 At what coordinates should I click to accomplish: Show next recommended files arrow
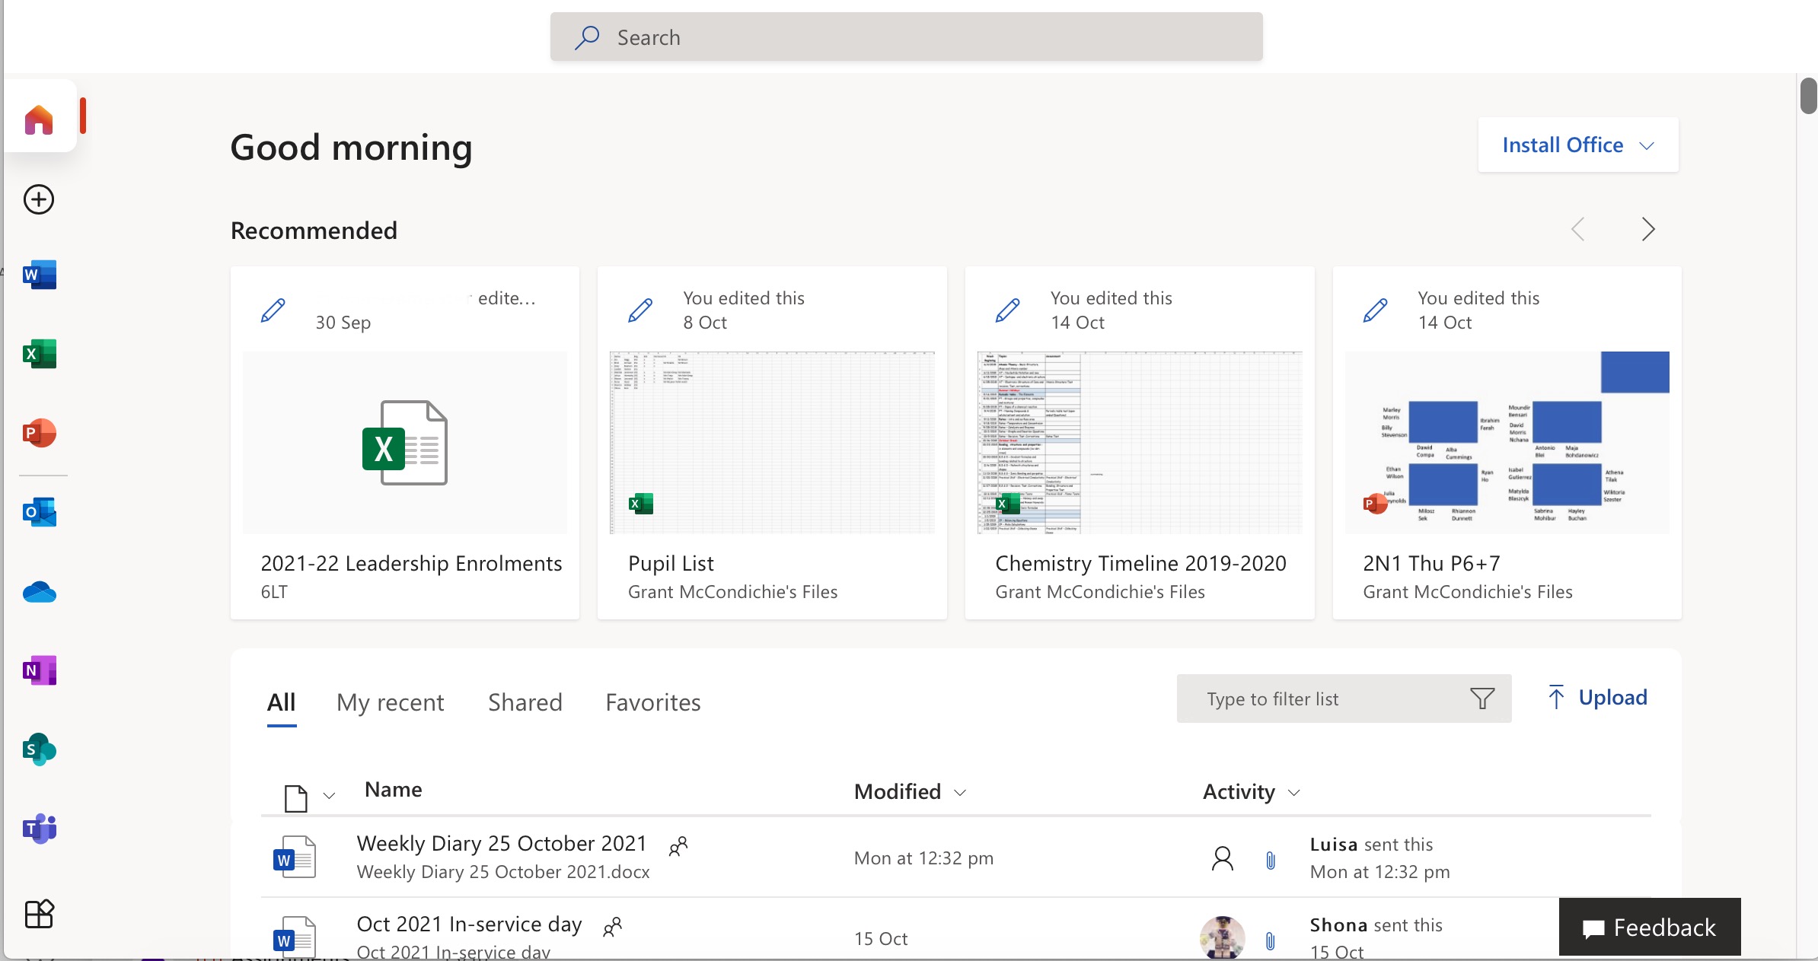(1647, 229)
